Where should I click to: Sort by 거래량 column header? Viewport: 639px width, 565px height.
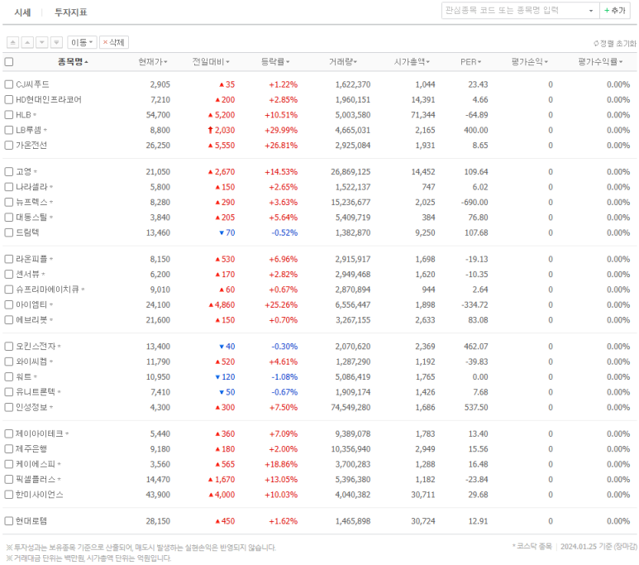[343, 62]
